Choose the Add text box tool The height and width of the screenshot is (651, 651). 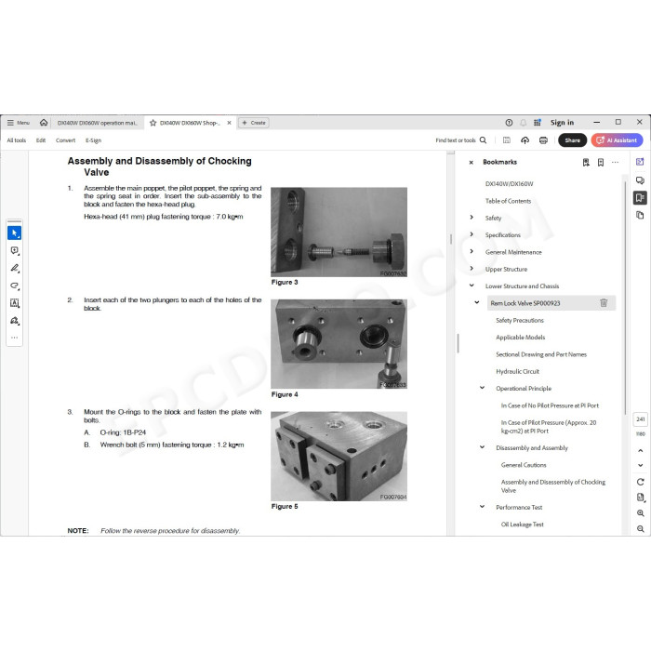tap(15, 303)
